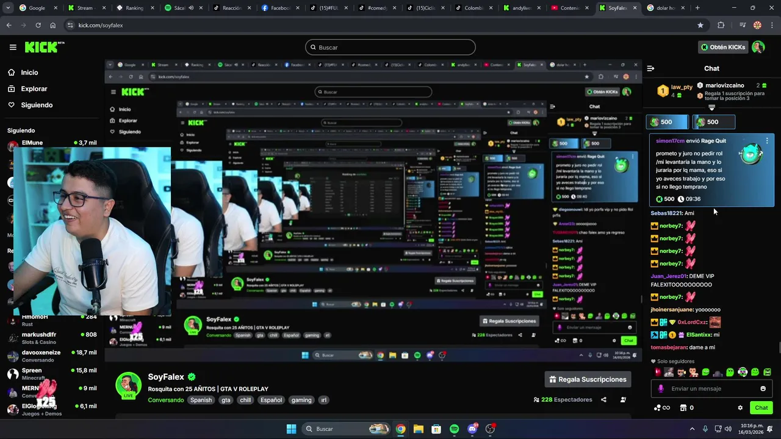Click chat user Juan_Jerez01
This screenshot has height=439, width=781.
tap(669, 276)
